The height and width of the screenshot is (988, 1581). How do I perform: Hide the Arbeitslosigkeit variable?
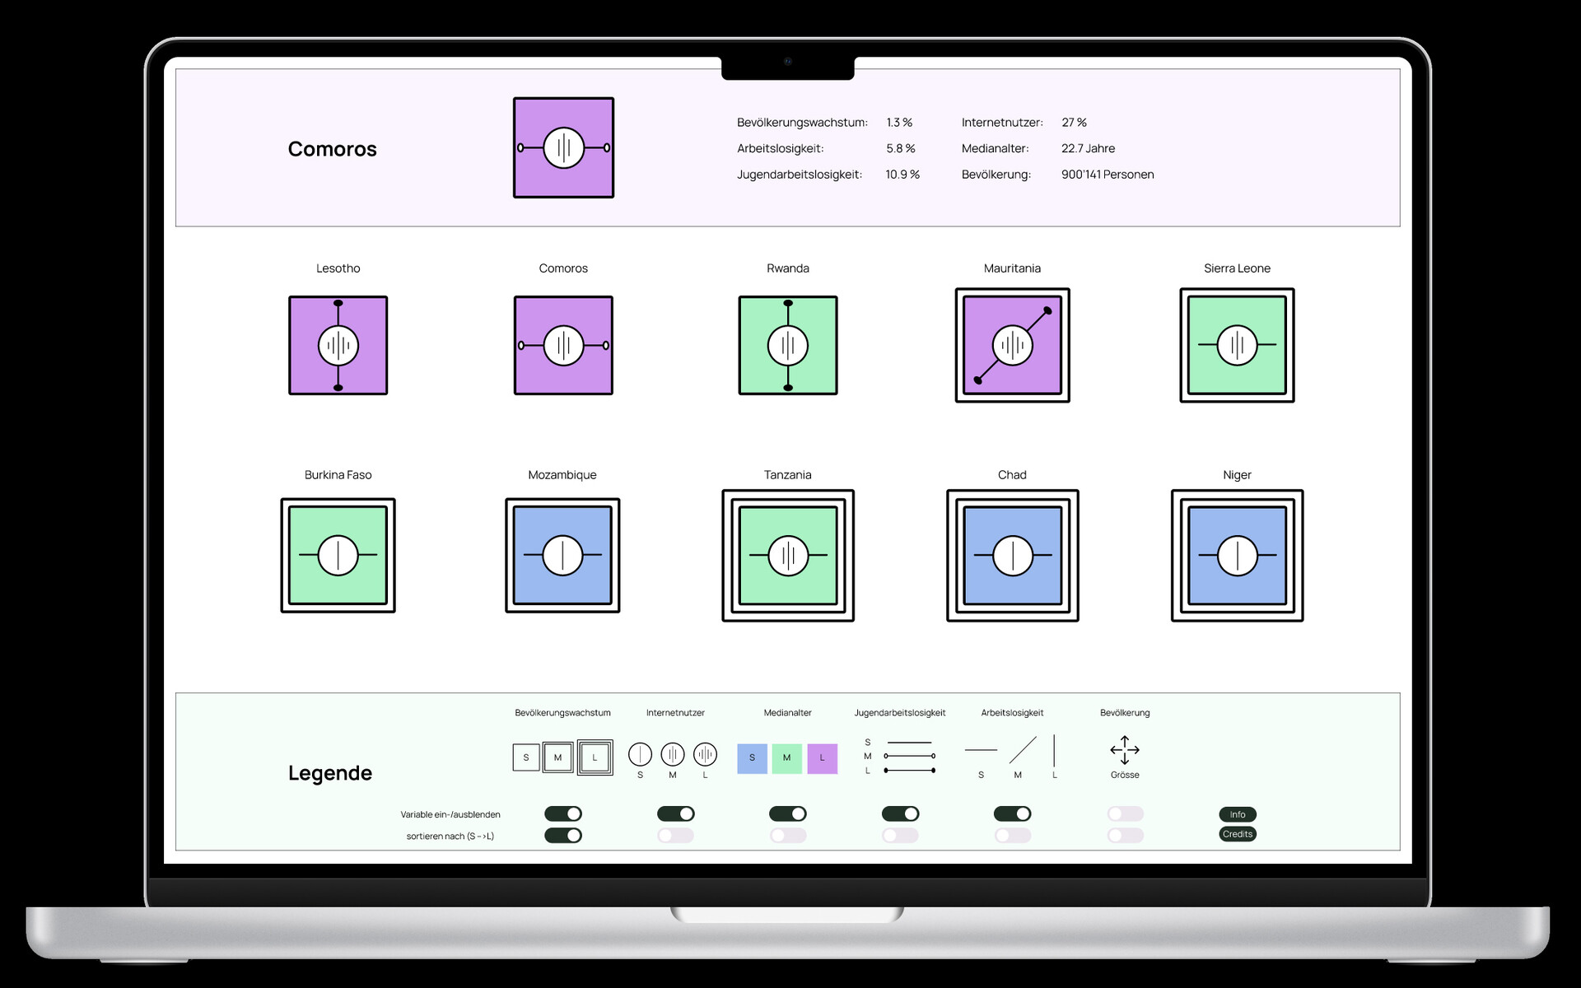[1013, 813]
